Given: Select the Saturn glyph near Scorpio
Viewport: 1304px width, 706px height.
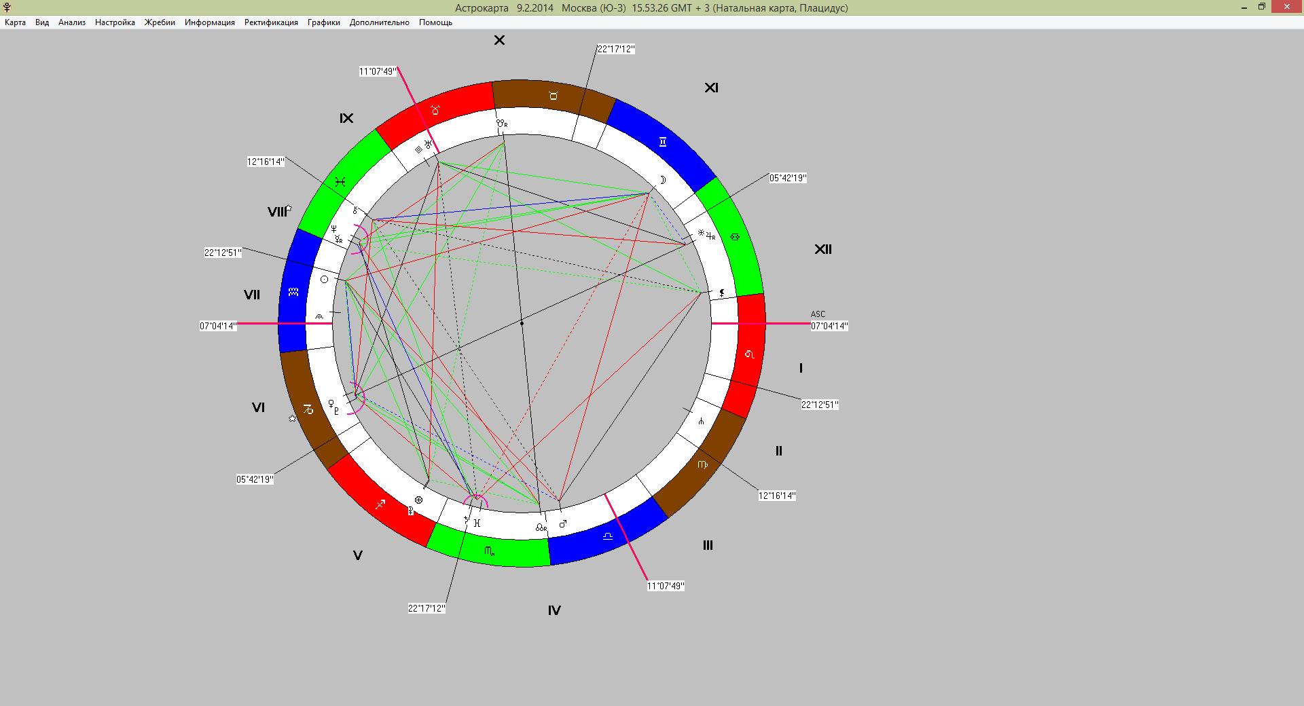Looking at the screenshot, I should coord(467,519).
